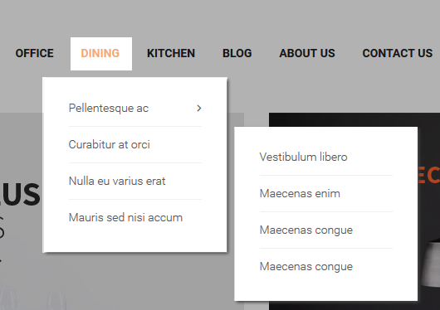Open the Office navigation menu

coord(35,53)
